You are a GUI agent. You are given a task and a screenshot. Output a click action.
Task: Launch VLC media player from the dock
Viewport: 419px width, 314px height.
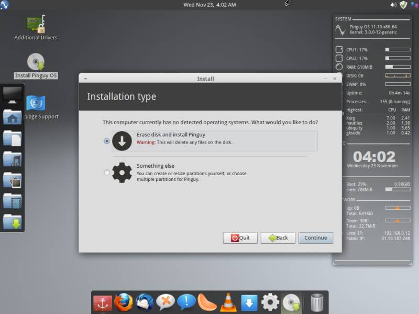pos(228,302)
